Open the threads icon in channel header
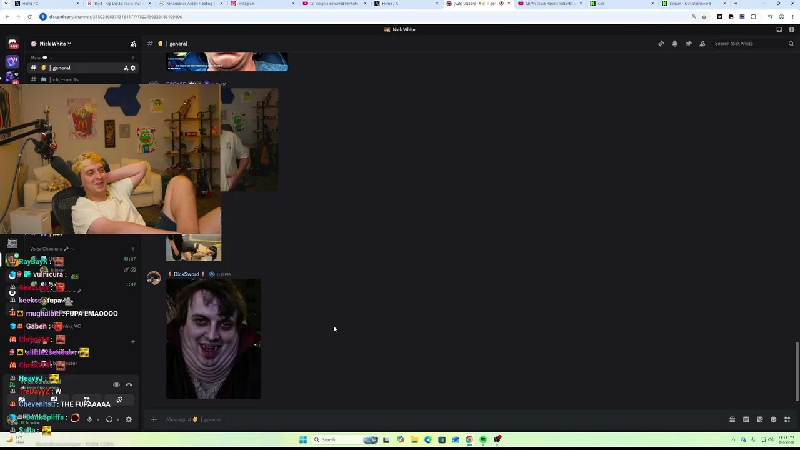Screen dimensions: 800x450 [661, 44]
